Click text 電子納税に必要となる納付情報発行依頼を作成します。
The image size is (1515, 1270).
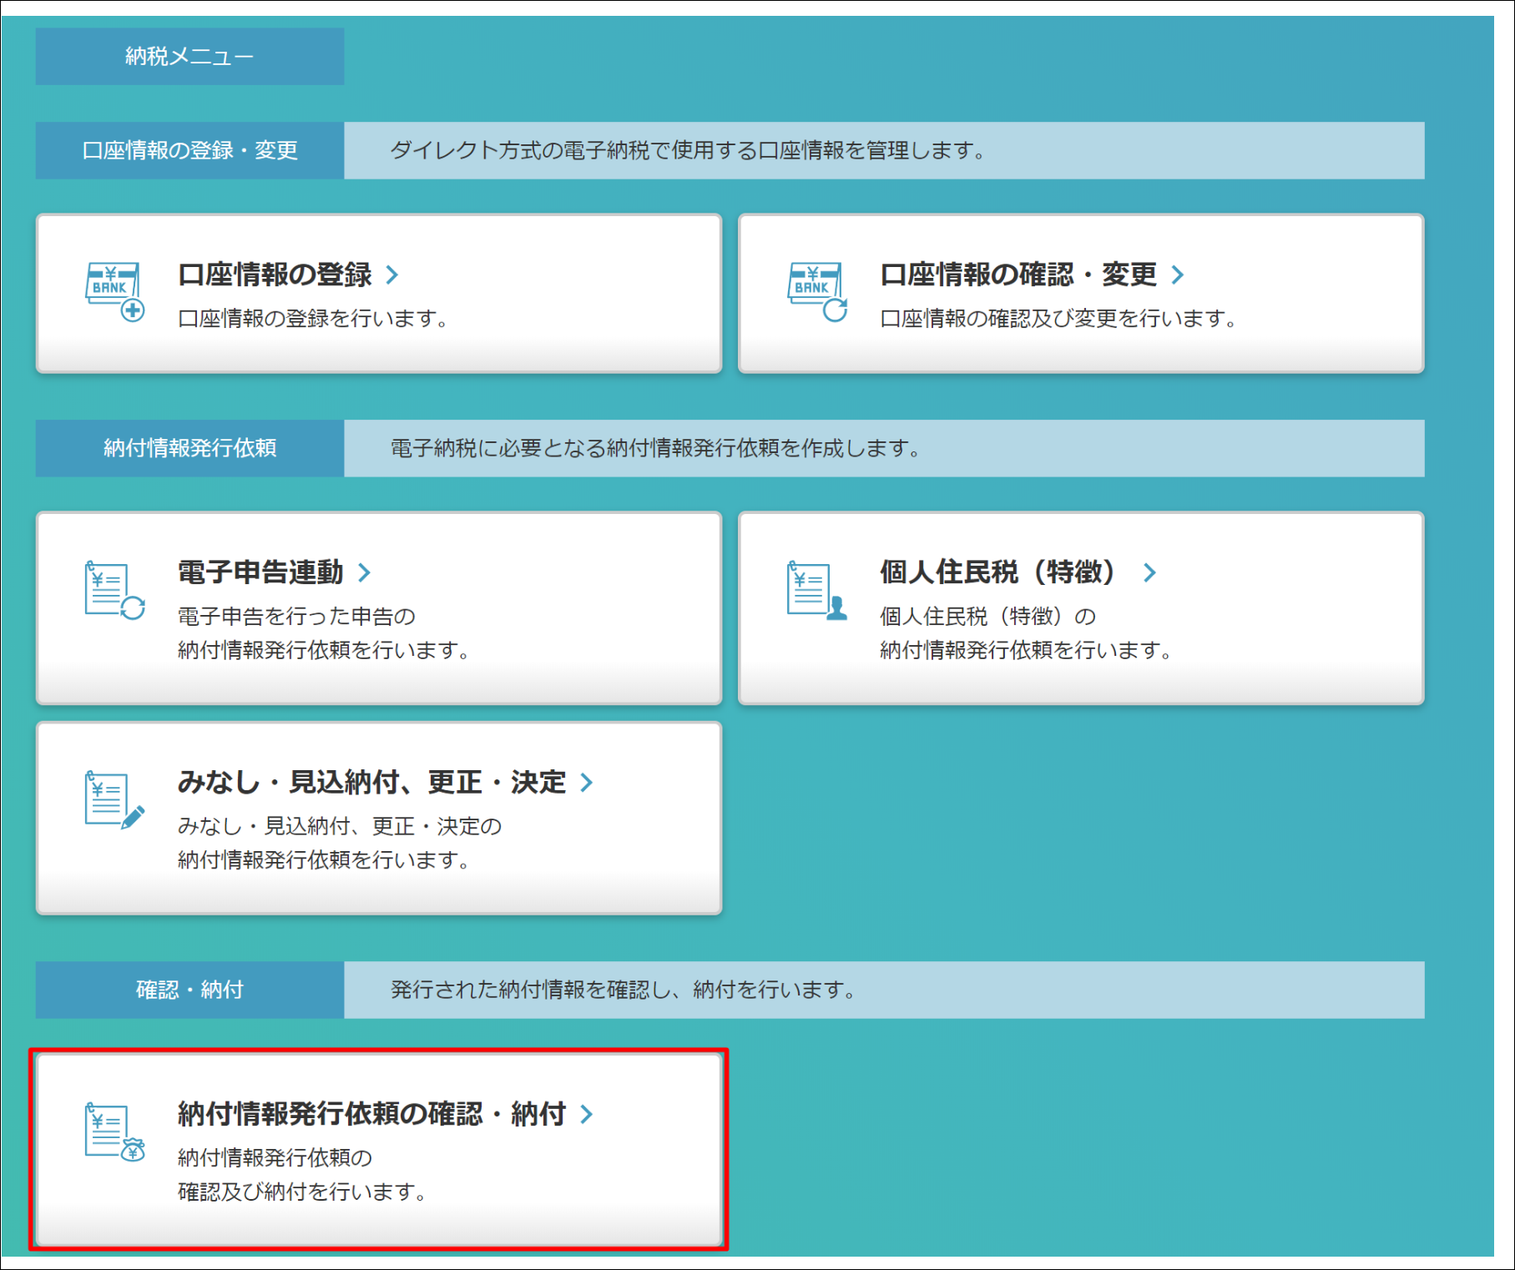[x=656, y=448]
